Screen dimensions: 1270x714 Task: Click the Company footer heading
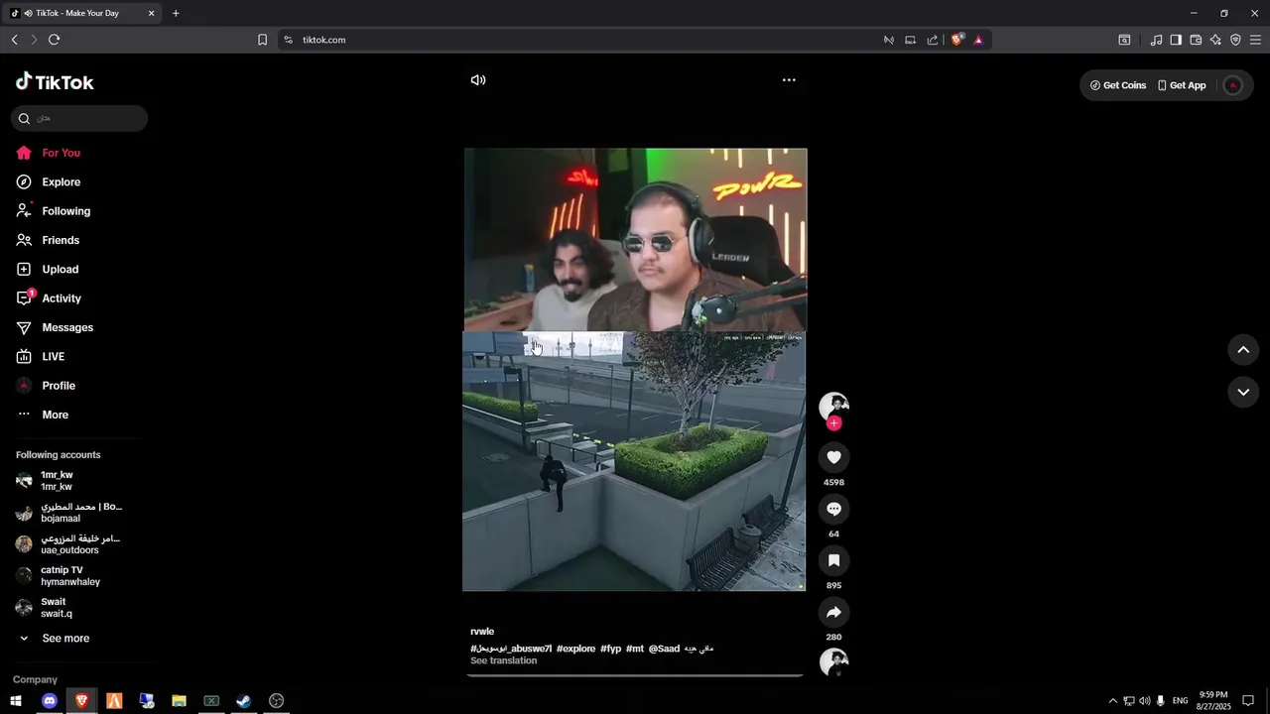35,679
